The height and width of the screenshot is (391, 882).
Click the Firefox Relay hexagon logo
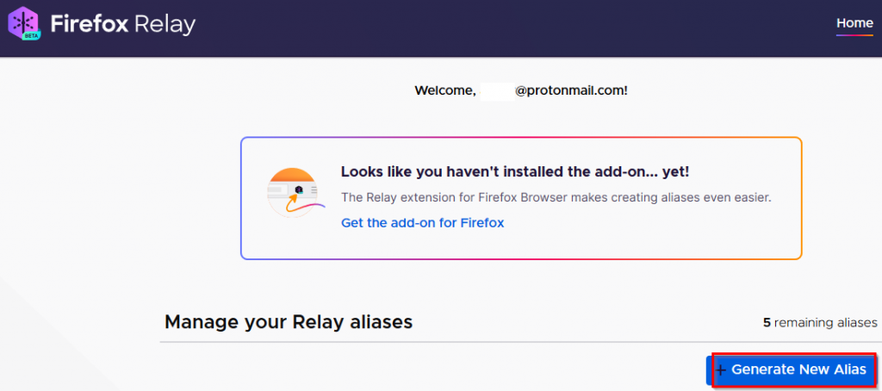[x=23, y=23]
